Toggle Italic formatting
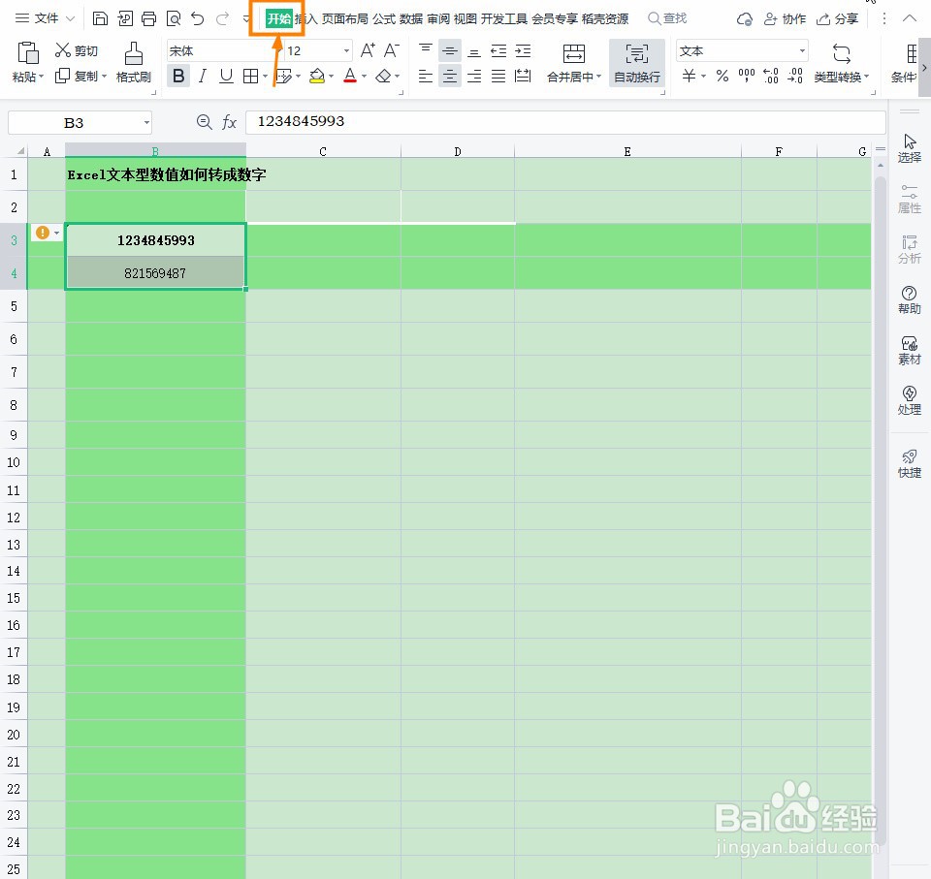This screenshot has width=931, height=879. [203, 76]
